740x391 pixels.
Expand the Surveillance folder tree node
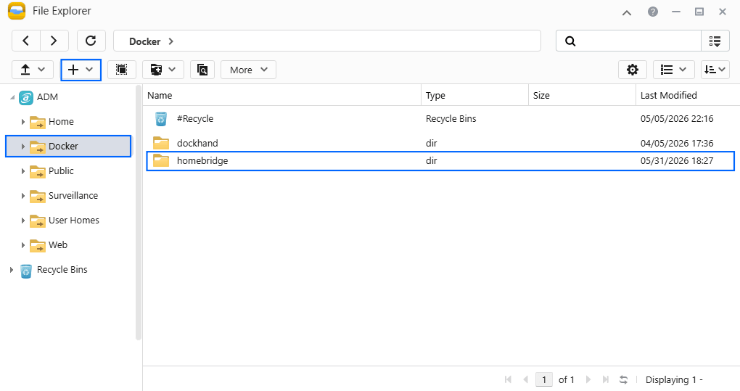tap(22, 196)
